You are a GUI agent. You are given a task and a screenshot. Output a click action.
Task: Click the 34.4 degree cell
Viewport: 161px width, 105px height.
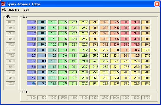135,50
